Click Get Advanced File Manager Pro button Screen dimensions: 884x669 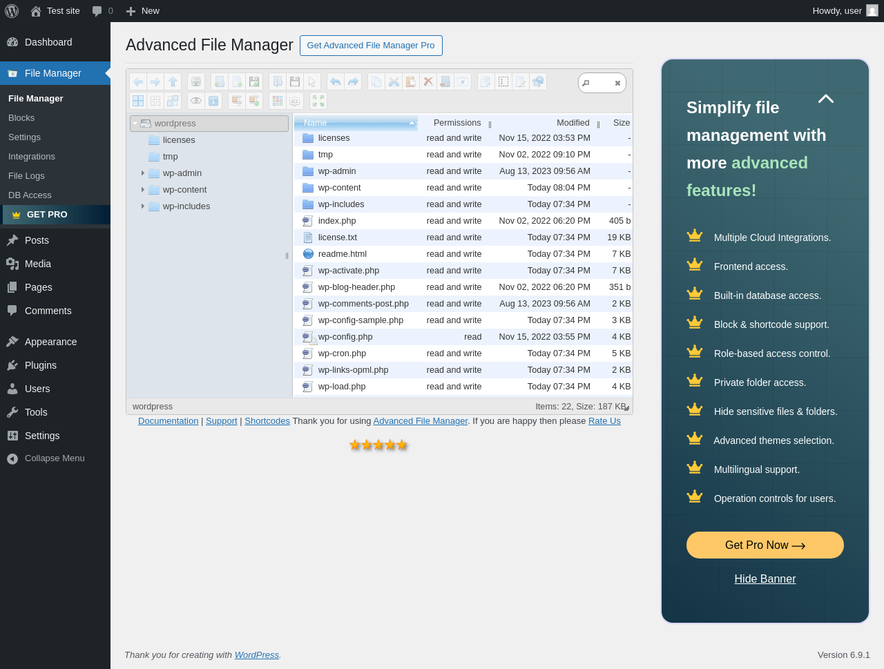pos(371,46)
